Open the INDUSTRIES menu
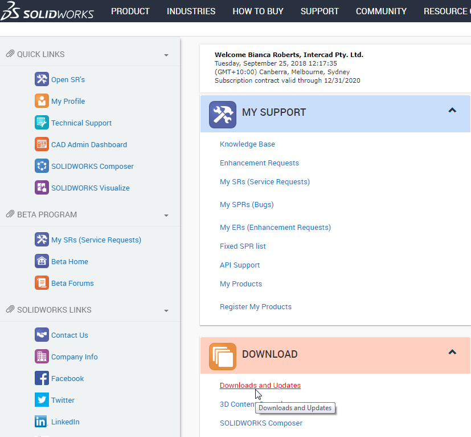 (x=191, y=11)
